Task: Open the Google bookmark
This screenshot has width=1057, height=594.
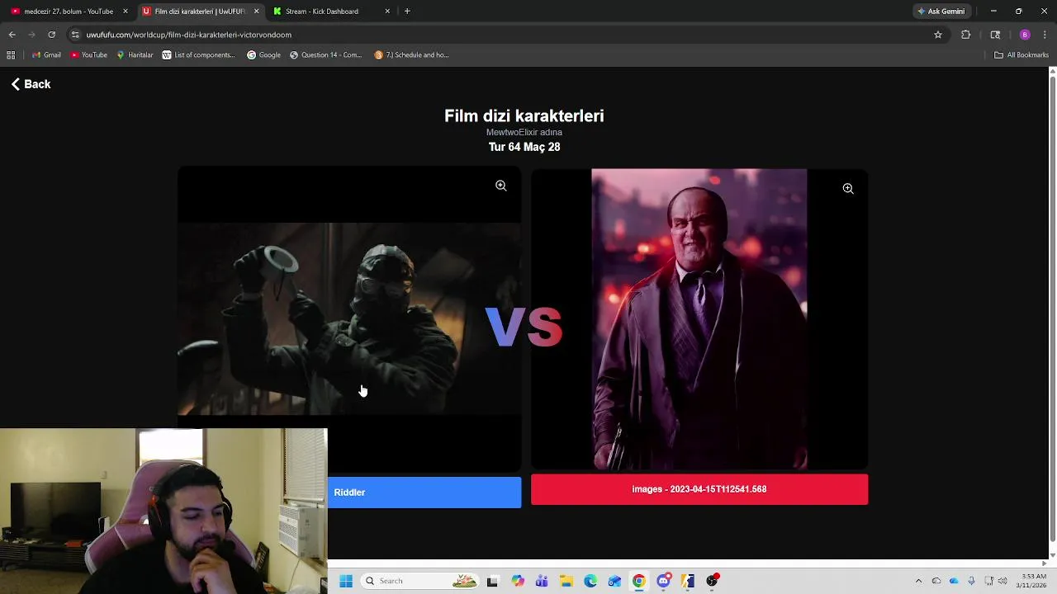Action: 263,55
